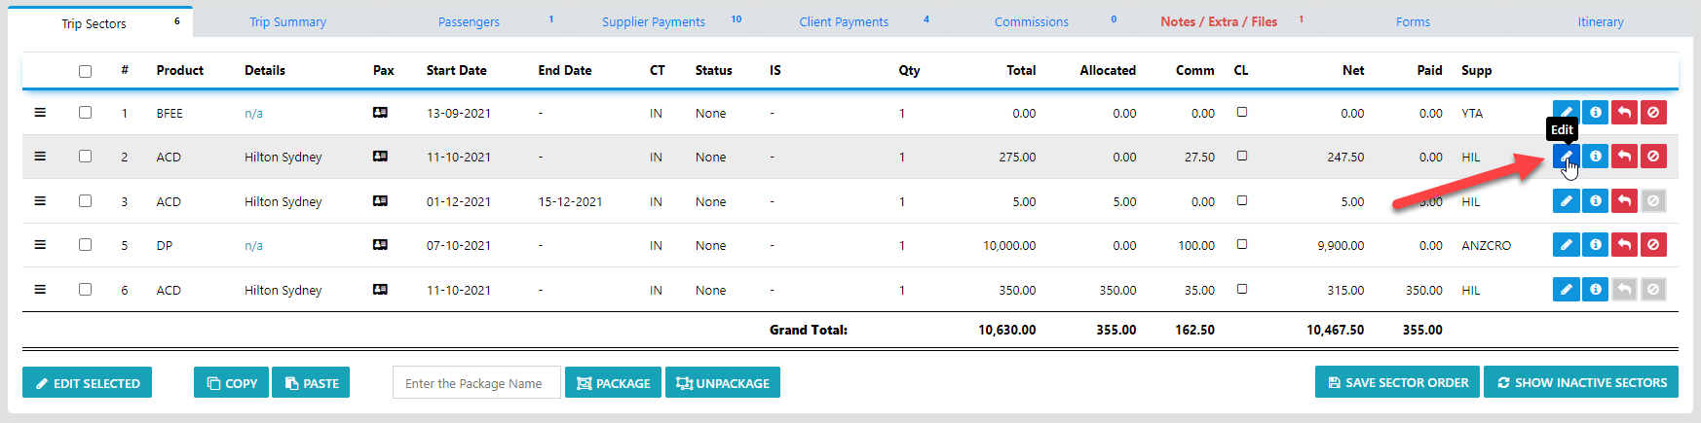Click the red undo arrow for sector 5
Image resolution: width=1701 pixels, height=423 pixels.
click(x=1624, y=245)
